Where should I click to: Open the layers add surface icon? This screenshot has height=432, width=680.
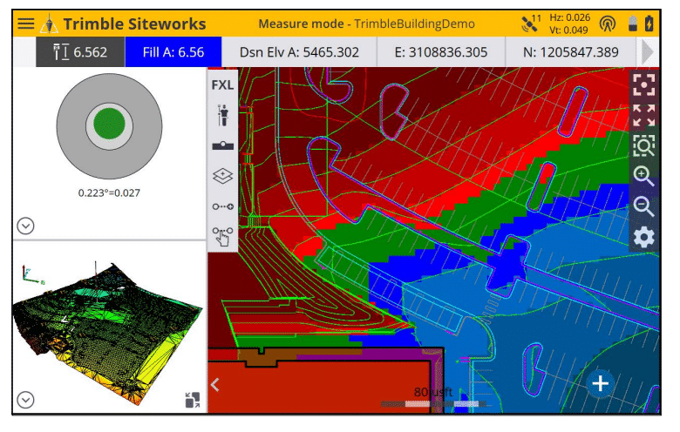223,176
